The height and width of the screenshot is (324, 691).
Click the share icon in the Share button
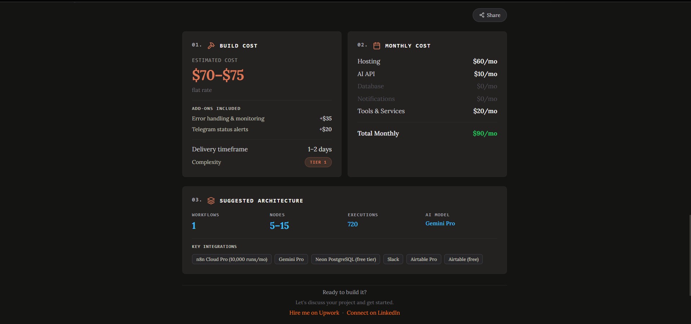482,15
